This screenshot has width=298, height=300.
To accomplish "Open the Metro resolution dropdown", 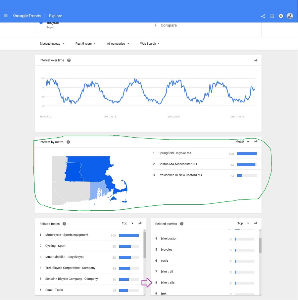I will click(242, 142).
